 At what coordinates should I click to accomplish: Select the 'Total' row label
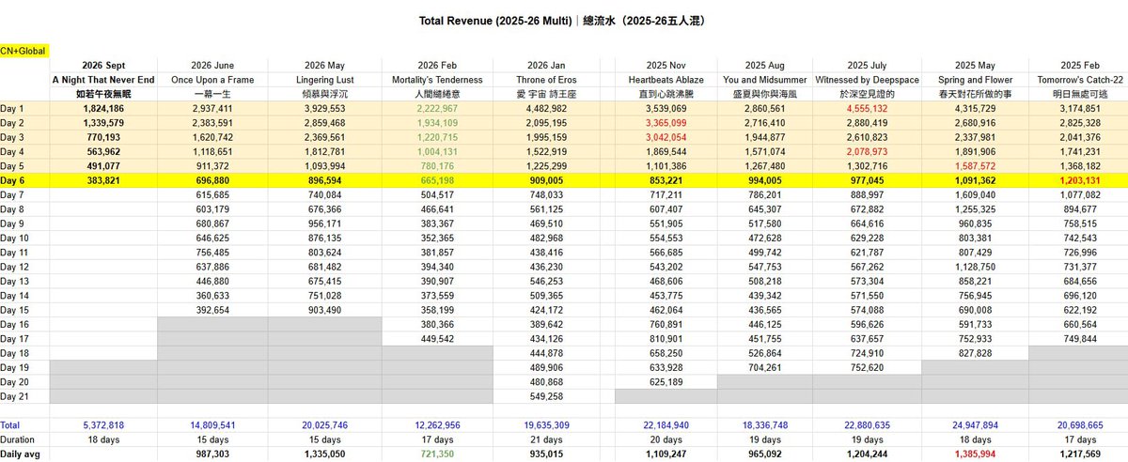pyautogui.click(x=11, y=424)
